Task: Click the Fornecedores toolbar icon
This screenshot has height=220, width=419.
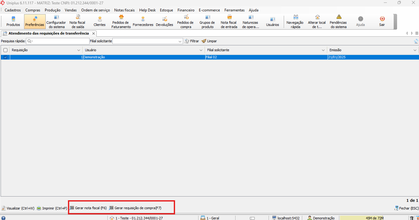Action: click(x=143, y=22)
